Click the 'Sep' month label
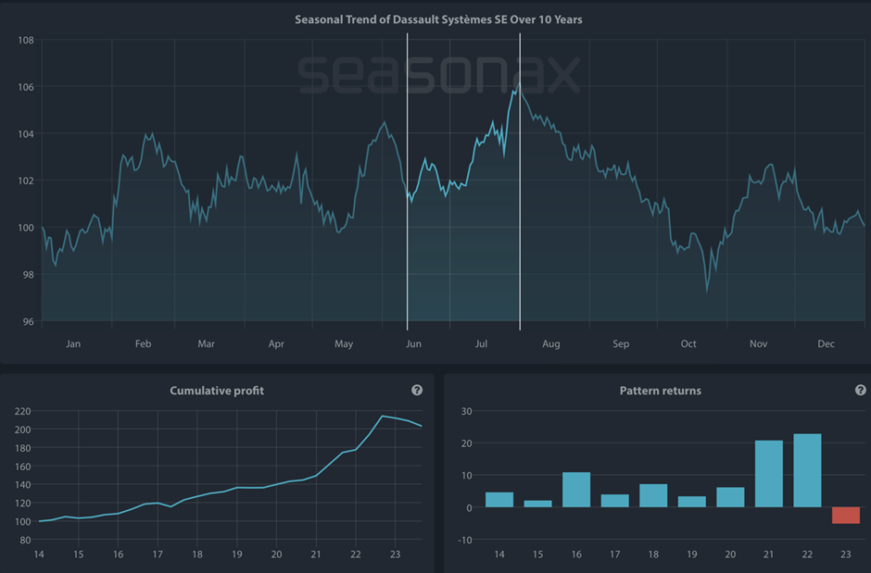Viewport: 871px width, 573px height. pyautogui.click(x=621, y=344)
